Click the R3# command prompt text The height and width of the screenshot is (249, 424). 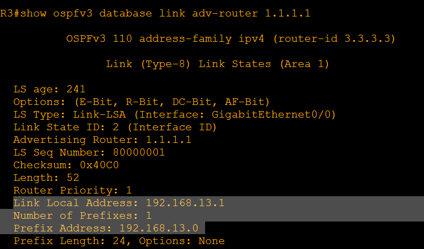click(10, 13)
